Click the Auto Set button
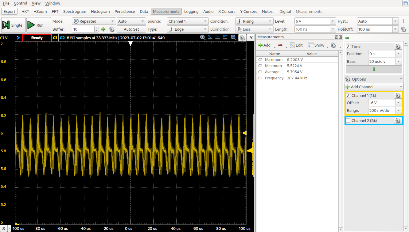 (131, 29)
